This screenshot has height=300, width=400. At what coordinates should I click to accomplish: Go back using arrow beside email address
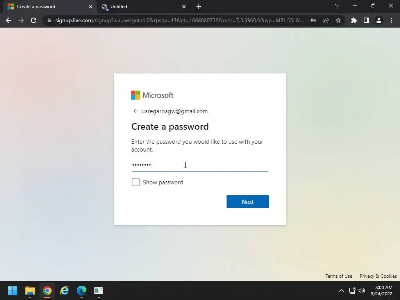pyautogui.click(x=136, y=111)
